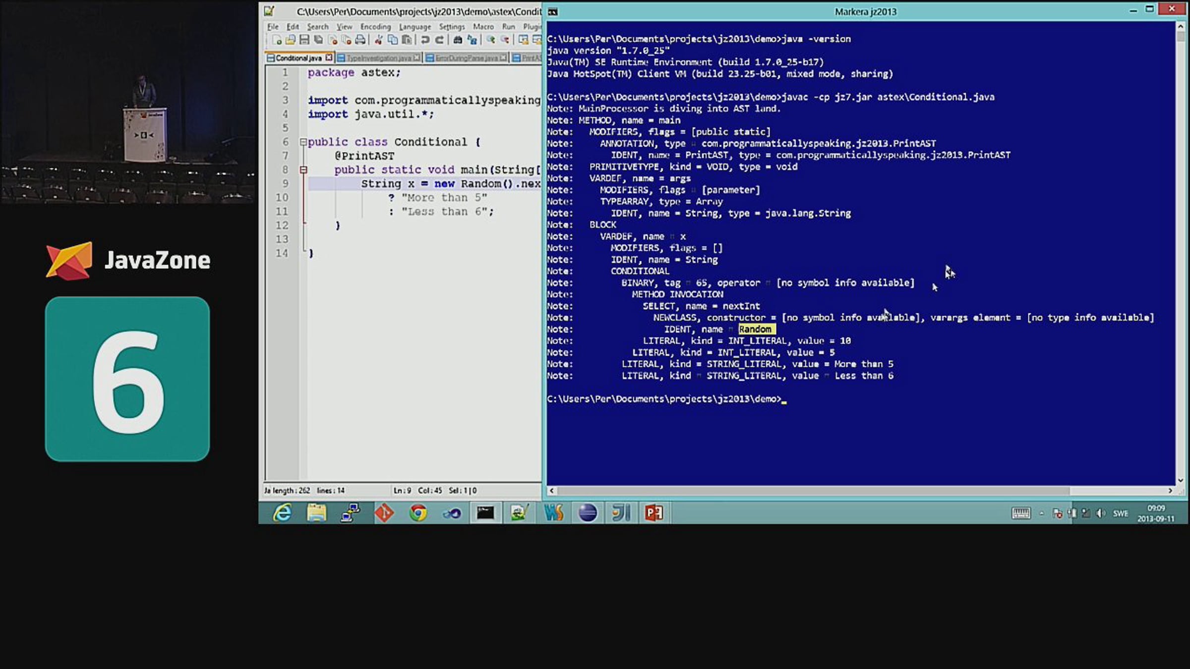Show hidden system tray icons
The width and height of the screenshot is (1190, 669).
1042,513
